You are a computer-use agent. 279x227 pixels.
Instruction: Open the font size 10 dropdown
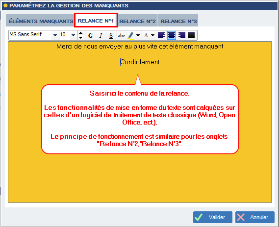73,35
